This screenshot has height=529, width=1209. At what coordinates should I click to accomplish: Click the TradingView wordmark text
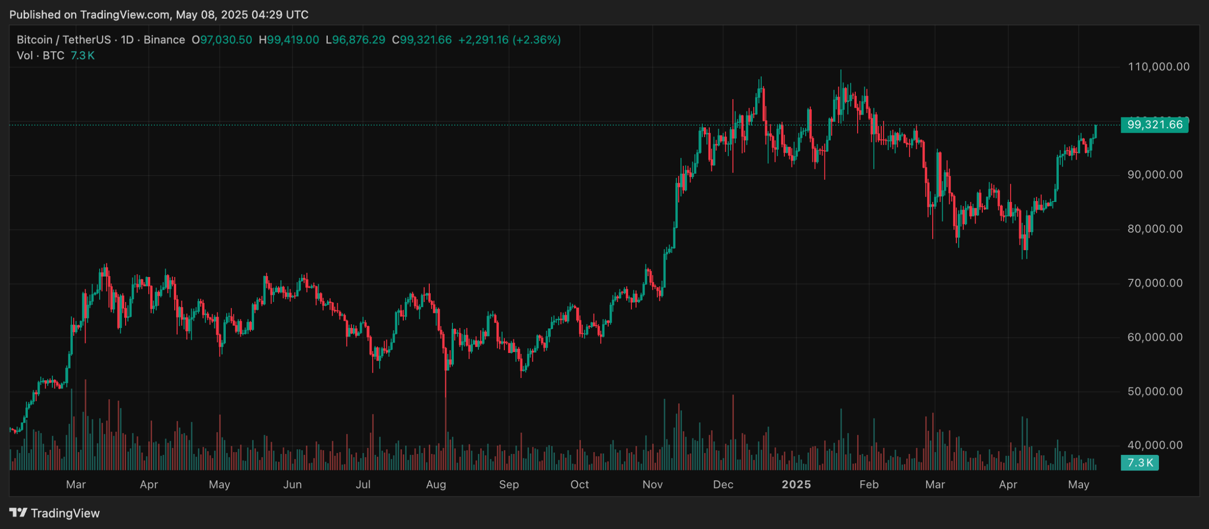click(x=65, y=513)
